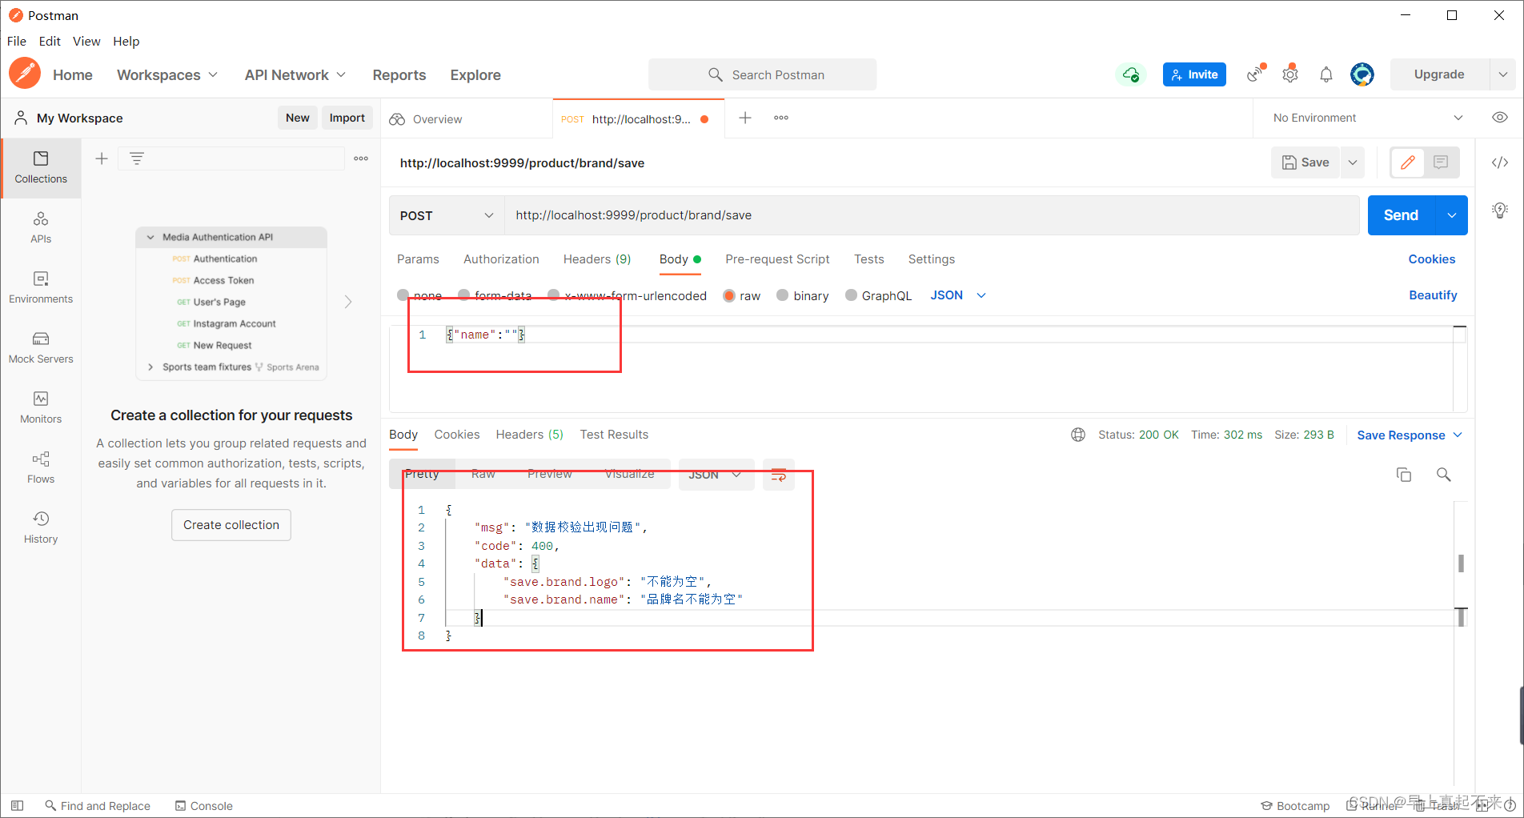Switch to the Pre-request Script tab
The width and height of the screenshot is (1524, 818).
point(777,259)
